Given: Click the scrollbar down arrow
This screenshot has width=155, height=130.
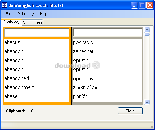Looking at the screenshot, I should click(147, 102).
